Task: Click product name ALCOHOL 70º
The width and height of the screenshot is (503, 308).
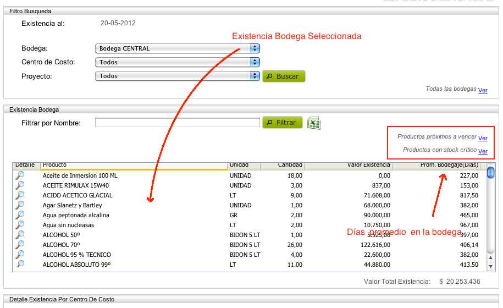Action: coord(61,245)
